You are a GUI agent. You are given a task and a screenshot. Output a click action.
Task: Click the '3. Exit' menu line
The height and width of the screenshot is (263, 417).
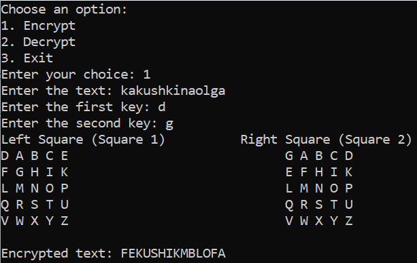[27, 58]
